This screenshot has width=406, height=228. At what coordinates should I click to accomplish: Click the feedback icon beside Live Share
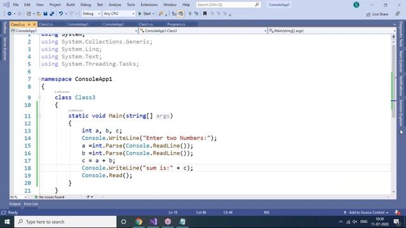coord(398,14)
